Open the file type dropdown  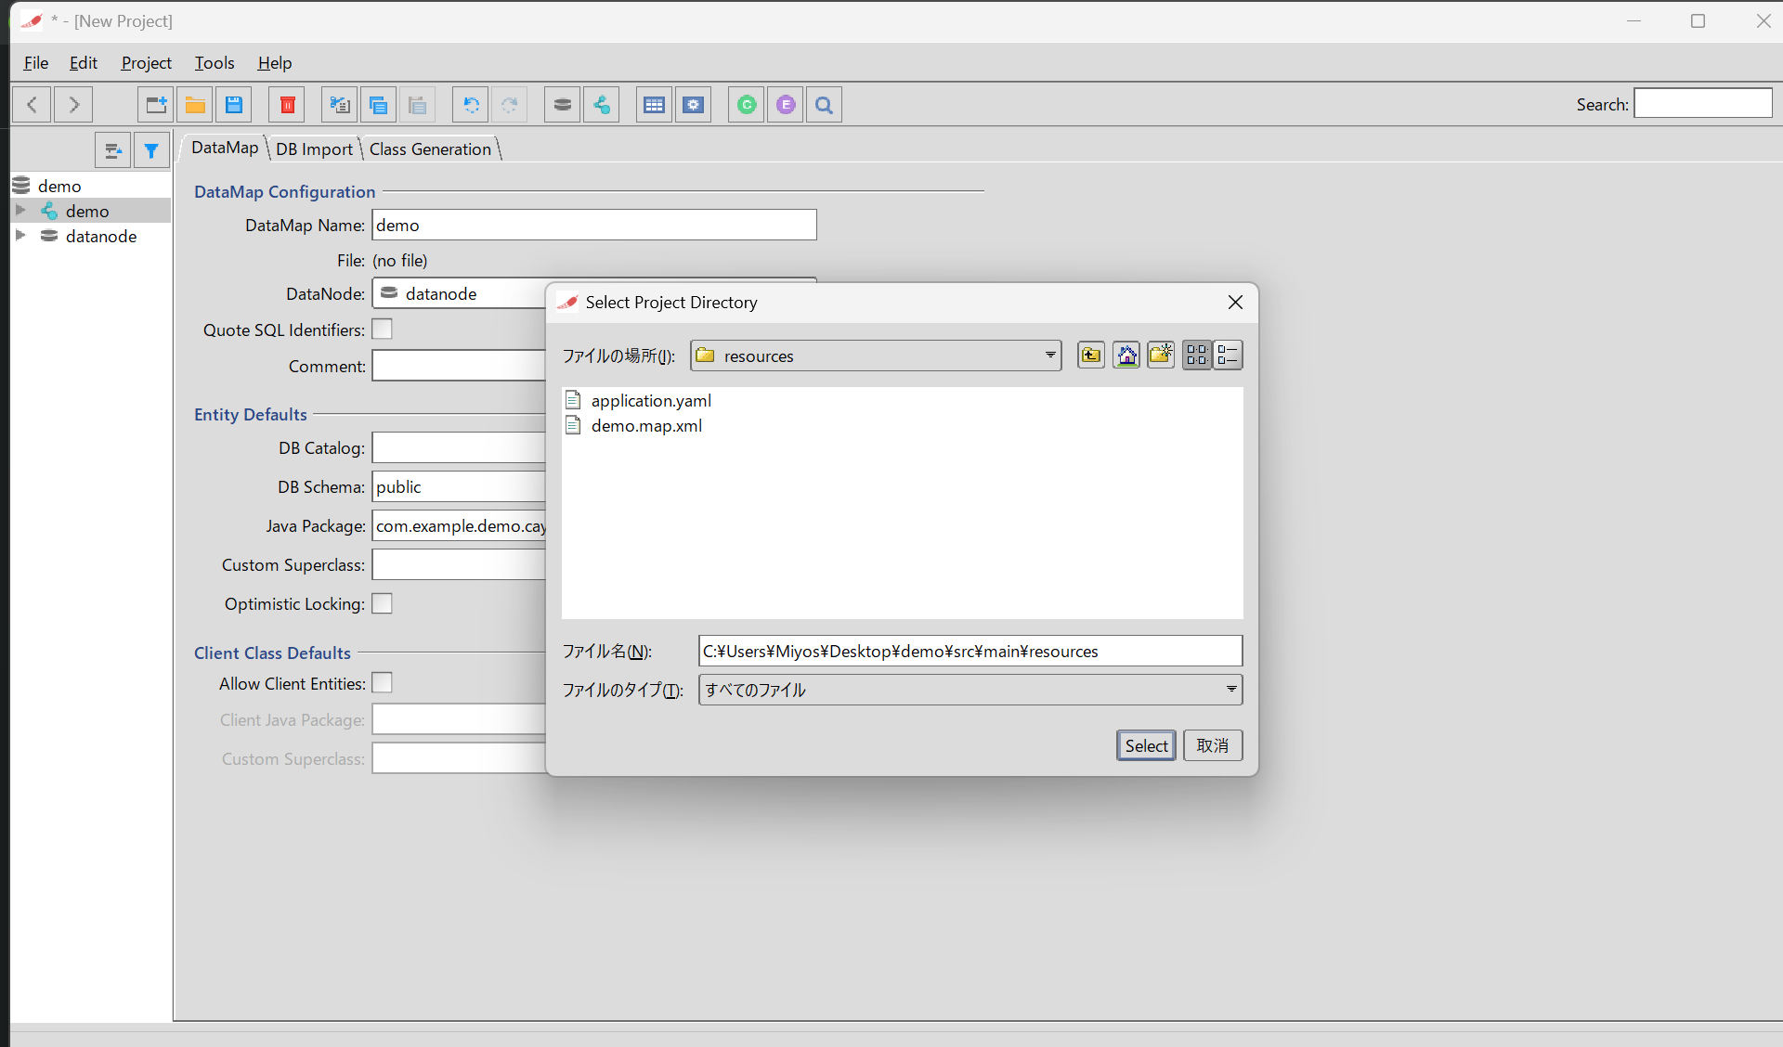pyautogui.click(x=1230, y=690)
